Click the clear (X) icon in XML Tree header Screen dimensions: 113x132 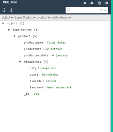coord(85,3)
